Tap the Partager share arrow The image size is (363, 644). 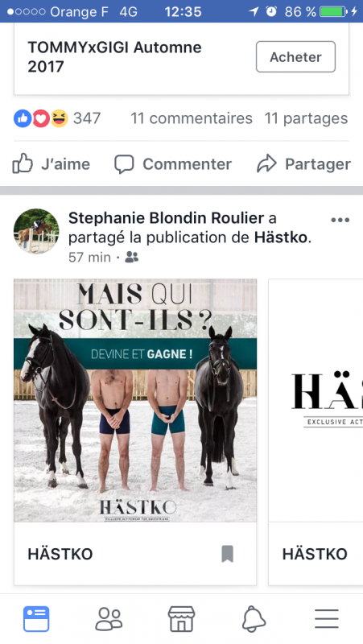[267, 164]
